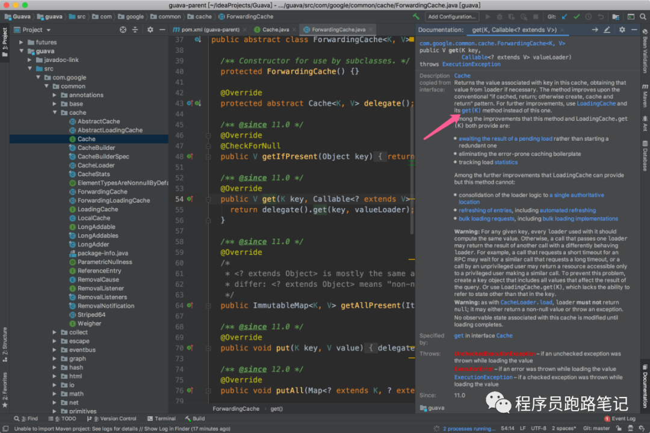Click Add Configuration... button
The width and height of the screenshot is (650, 433).
coord(452,17)
